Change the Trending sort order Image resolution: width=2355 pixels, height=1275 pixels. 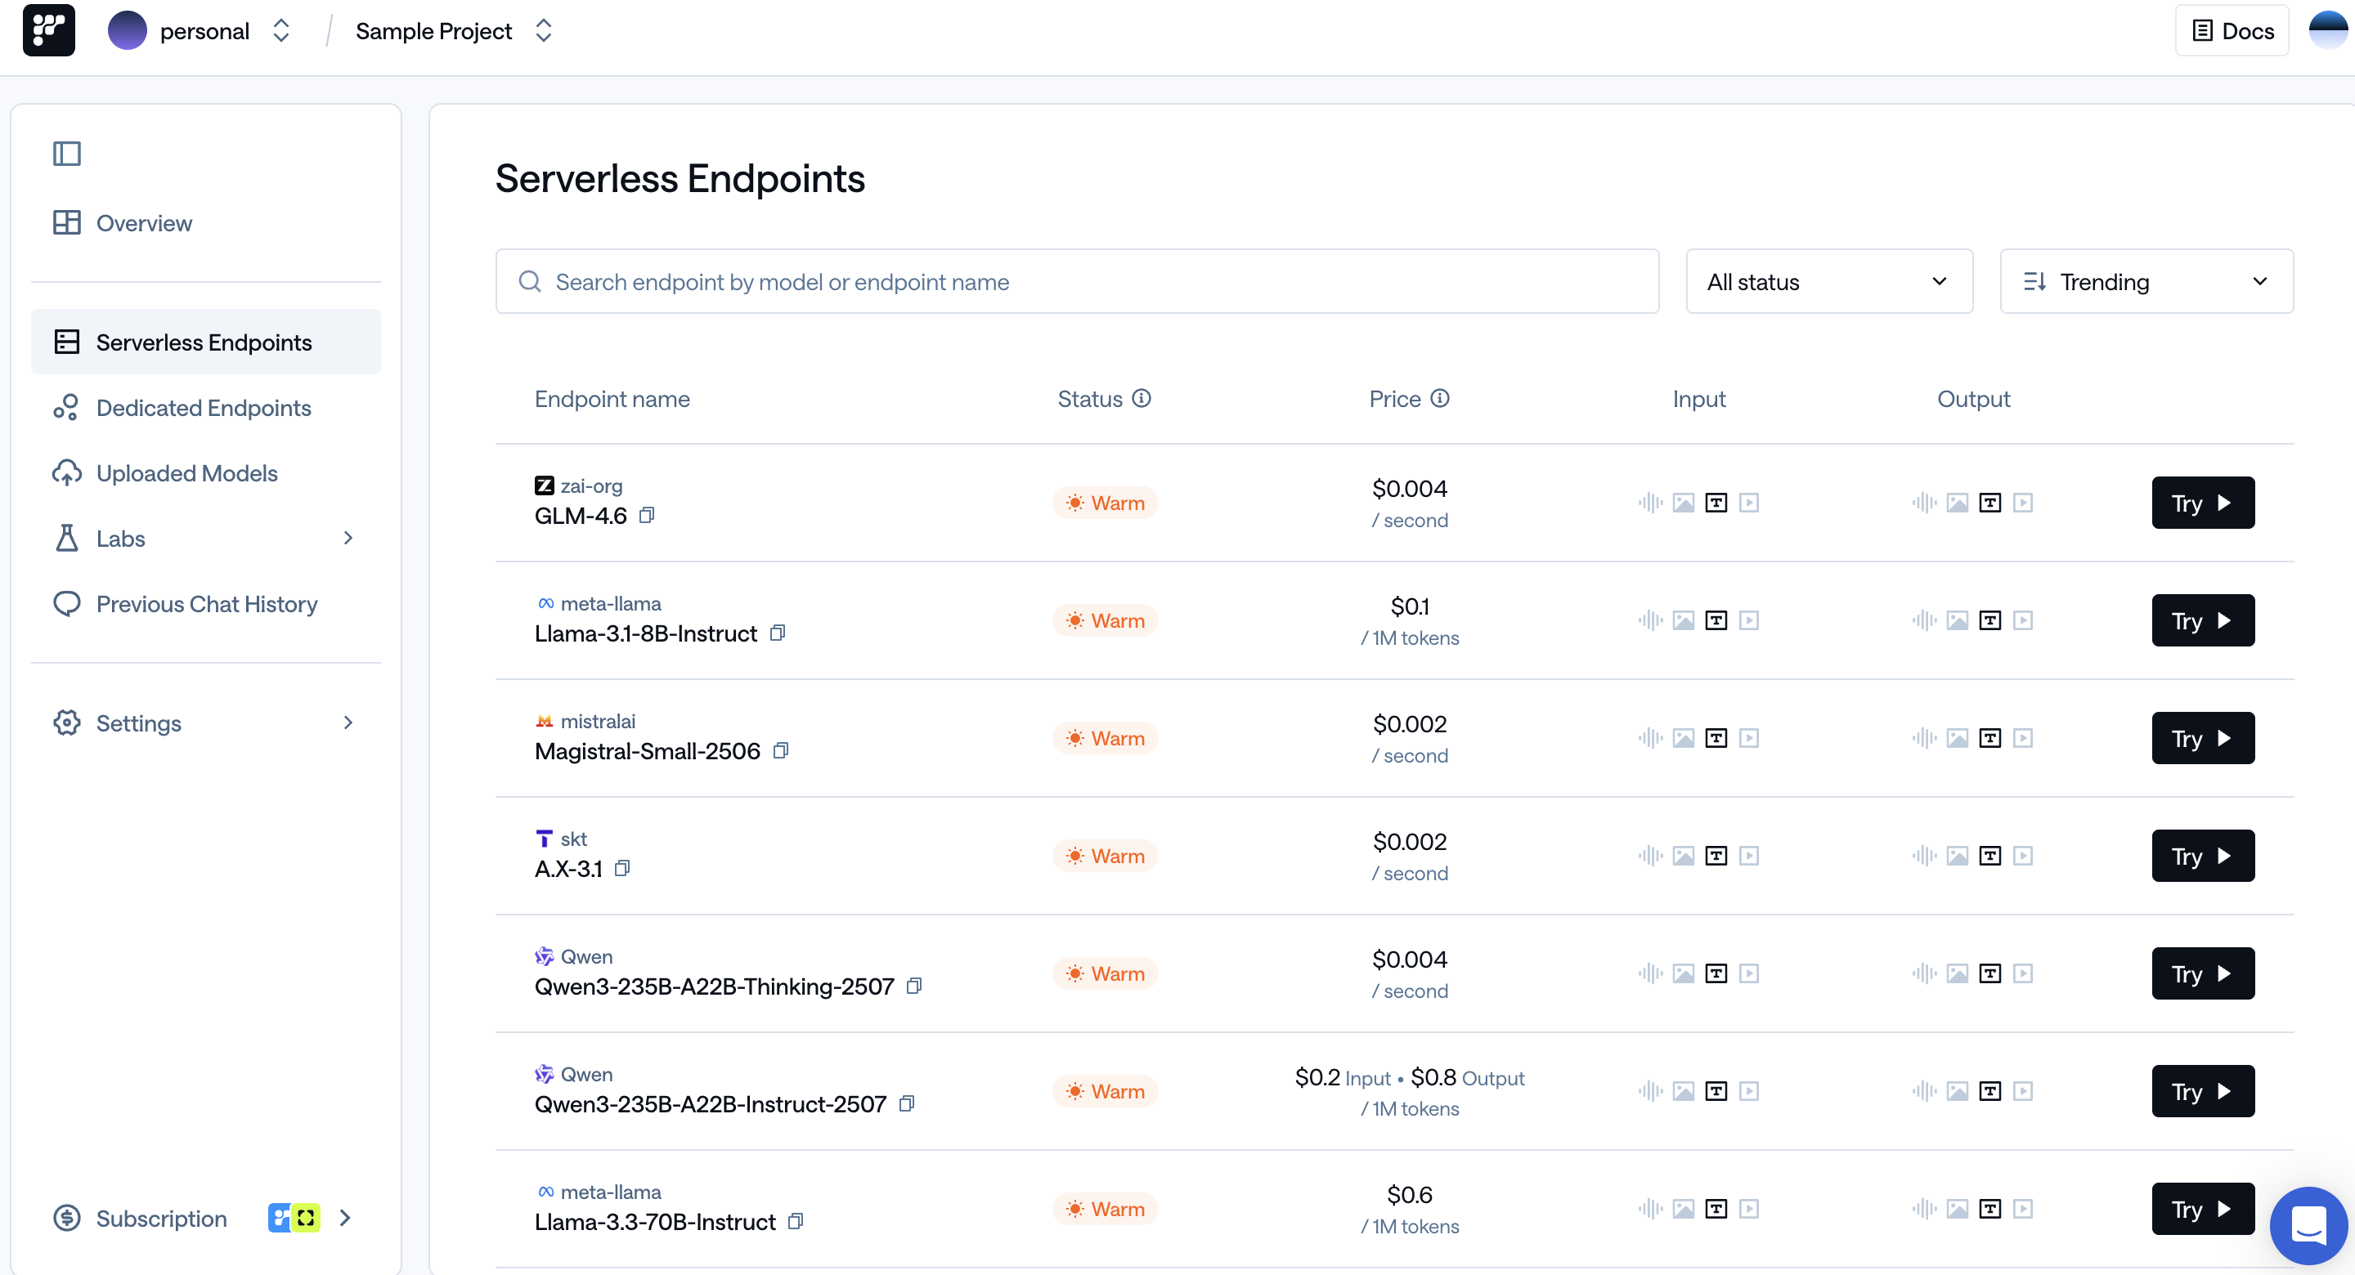(x=2146, y=280)
